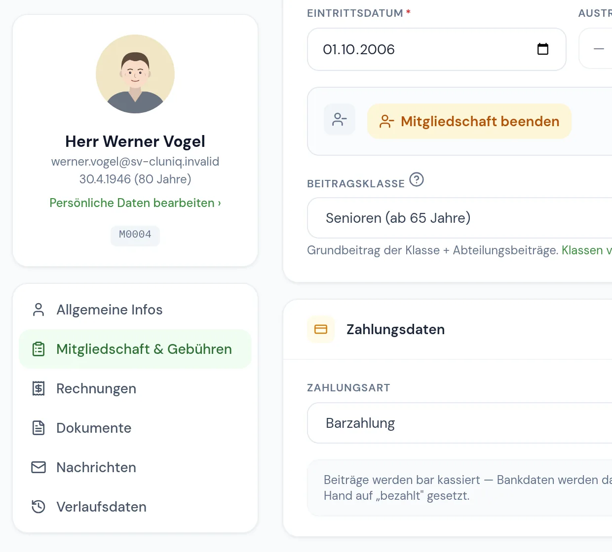Viewport: 612px width, 552px height.
Task: Open Persönliche Daten bearbeiten link
Action: [135, 203]
